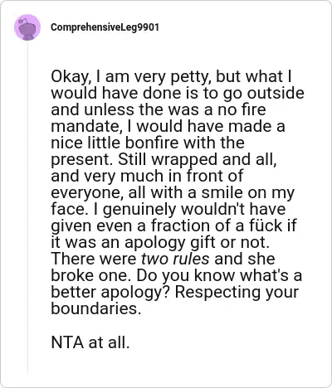Click the line 'everyone, all with a smile on my'

pos(173,193)
